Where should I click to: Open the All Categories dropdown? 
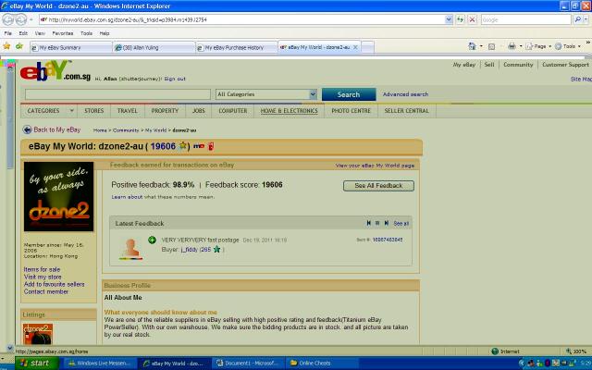click(x=266, y=94)
